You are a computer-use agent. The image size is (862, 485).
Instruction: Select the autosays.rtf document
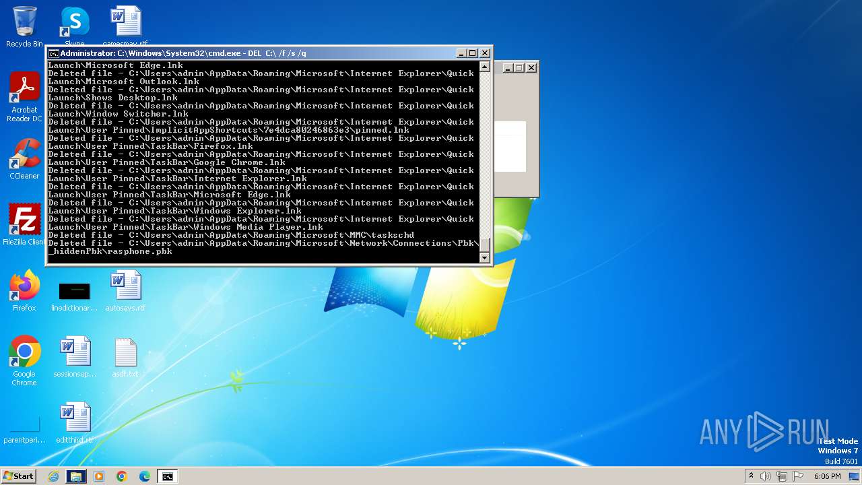pos(125,291)
